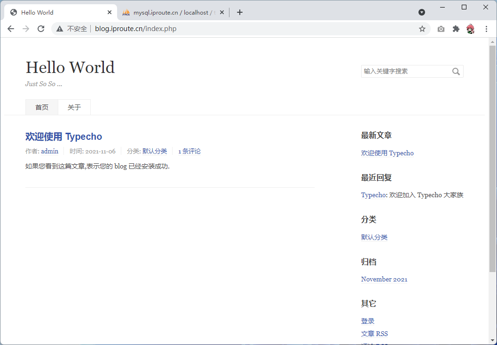Switch to the mysql.iproute.cn phpMyAdmin tab
This screenshot has width=497, height=345.
pos(173,12)
